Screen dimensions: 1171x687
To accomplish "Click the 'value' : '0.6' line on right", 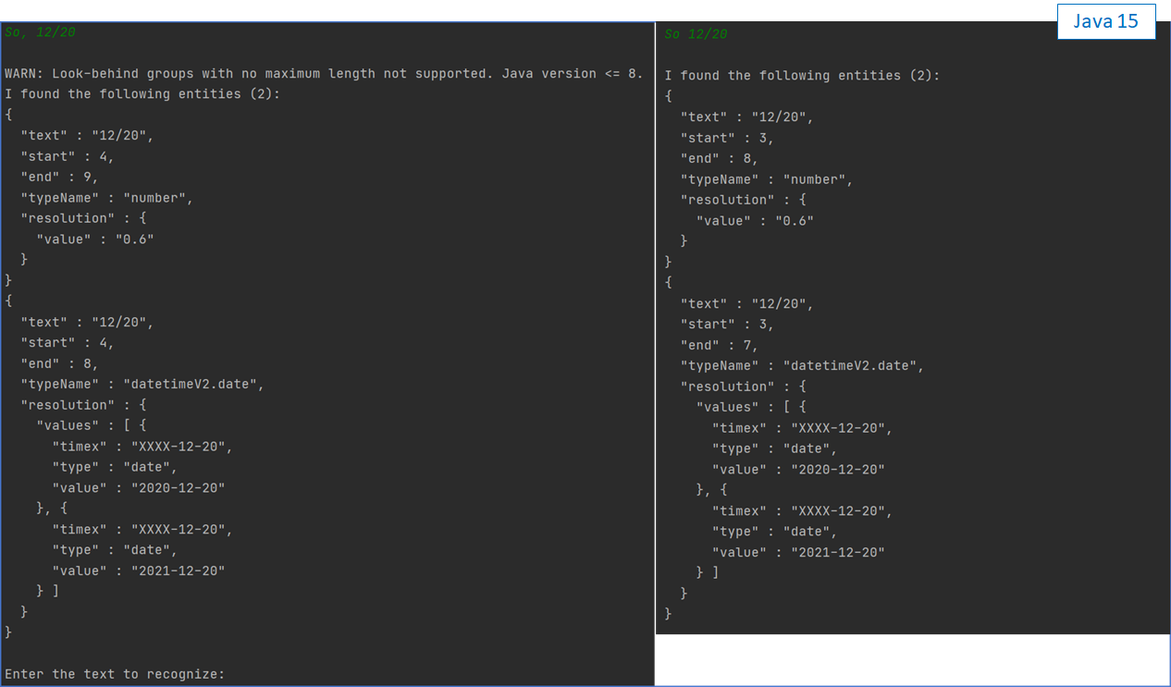I will pyautogui.click(x=762, y=220).
